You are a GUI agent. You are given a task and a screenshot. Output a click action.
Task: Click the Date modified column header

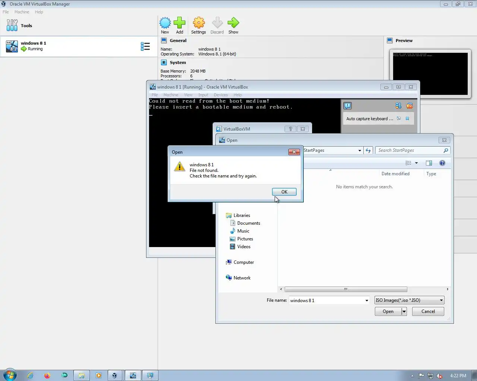[395, 174]
